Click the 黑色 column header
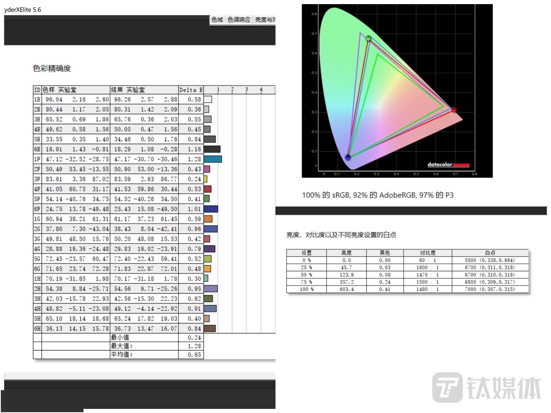 point(385,253)
